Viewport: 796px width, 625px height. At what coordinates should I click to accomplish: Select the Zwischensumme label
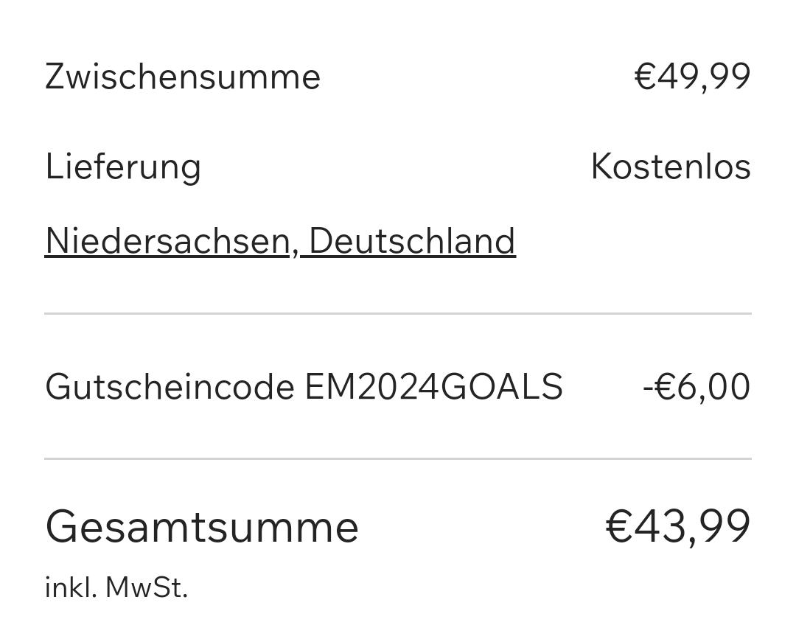tap(183, 77)
